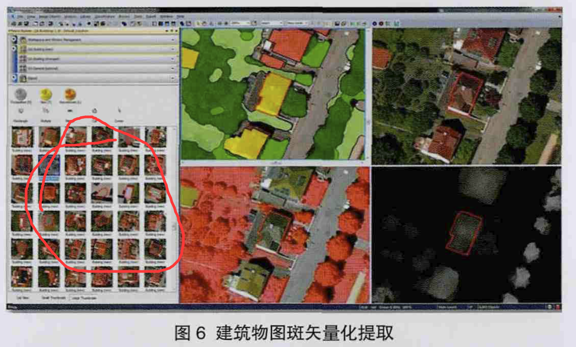The width and height of the screenshot is (576, 347).
Task: Select the Rectangle tool in the workflow panel
Action: click(21, 111)
